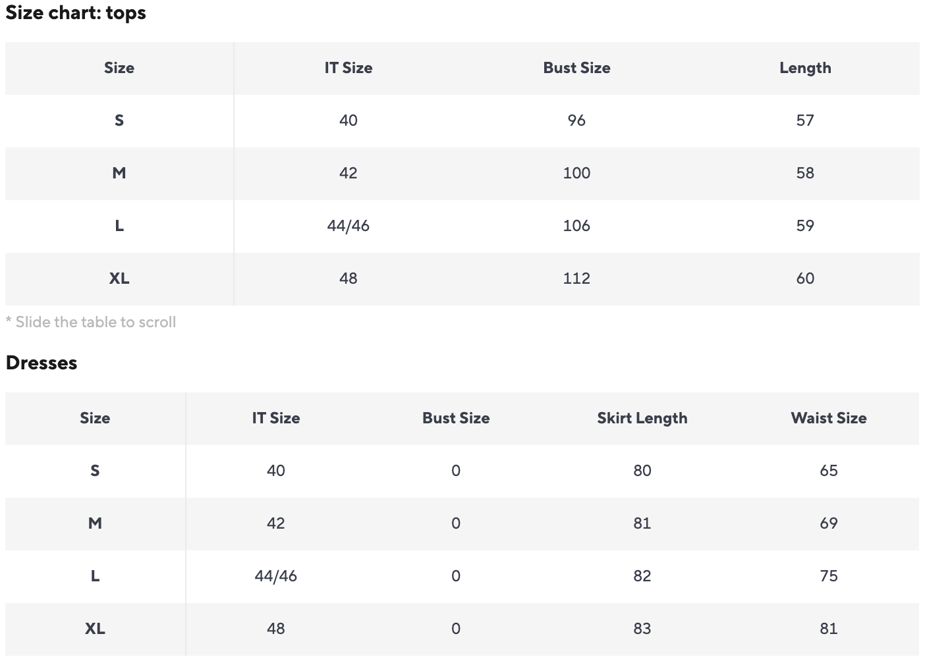Viewport: 925px width, 661px height.
Task: Select the waist size value 75
Action: tap(828, 577)
